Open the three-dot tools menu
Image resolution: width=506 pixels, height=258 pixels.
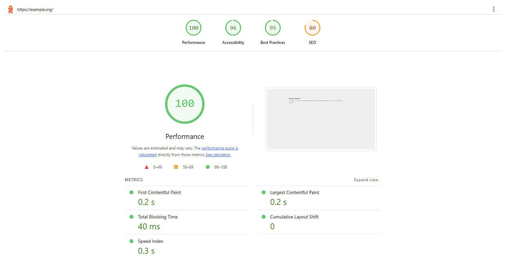point(493,9)
